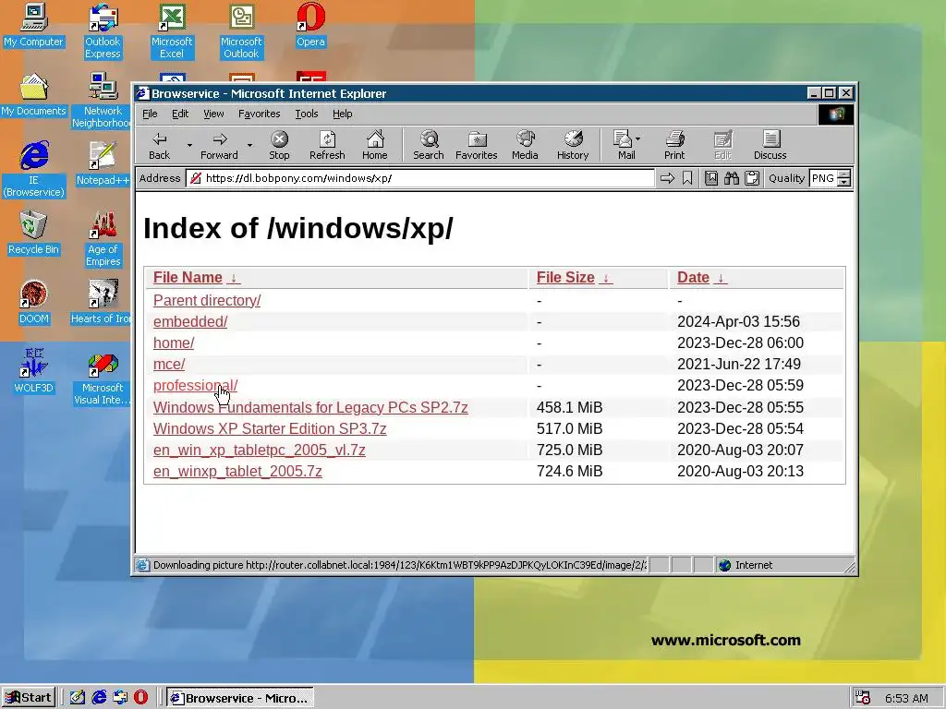Image resolution: width=946 pixels, height=709 pixels.
Task: Select the Notepad++ desktop icon
Action: [103, 162]
